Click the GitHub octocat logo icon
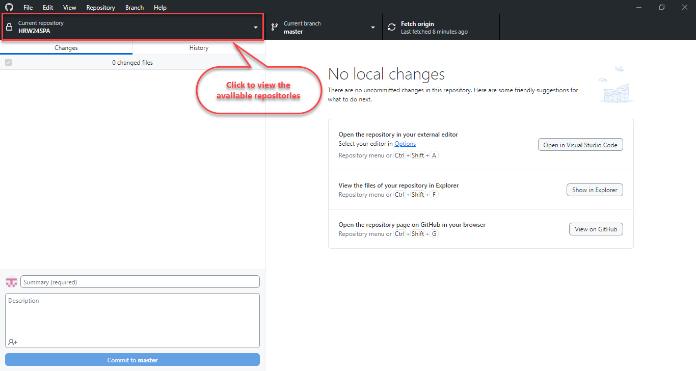This screenshot has width=696, height=371. click(x=9, y=7)
